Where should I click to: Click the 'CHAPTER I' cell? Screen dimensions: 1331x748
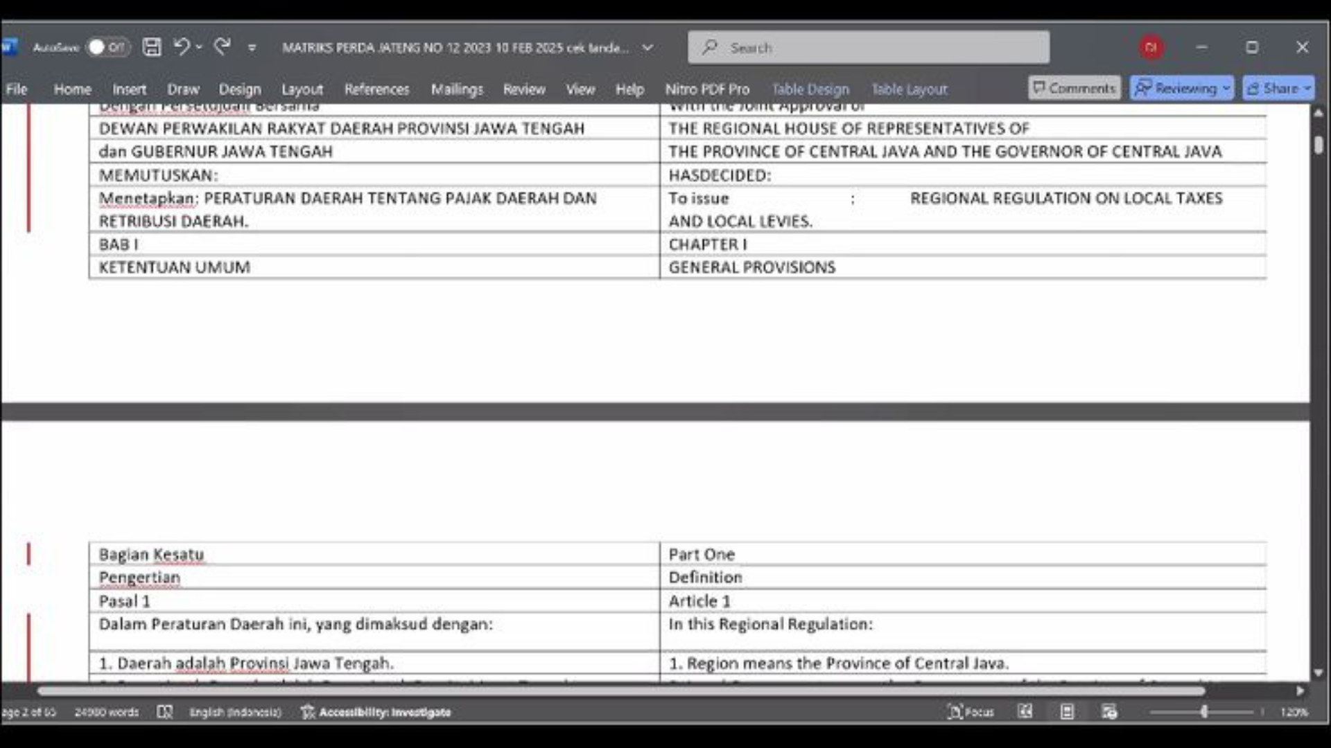(963, 244)
